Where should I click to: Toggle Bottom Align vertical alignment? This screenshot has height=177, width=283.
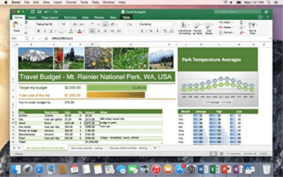(x=105, y=24)
